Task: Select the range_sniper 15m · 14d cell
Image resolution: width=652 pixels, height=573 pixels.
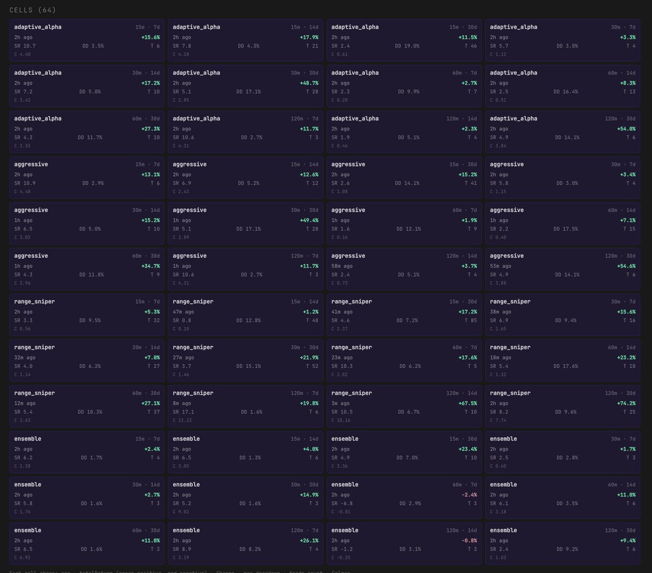Action: click(x=246, y=315)
